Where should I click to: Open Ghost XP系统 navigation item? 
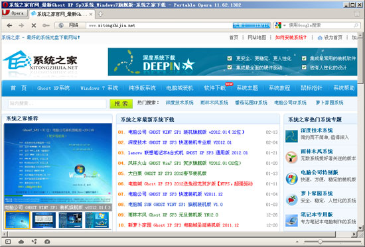53,88
